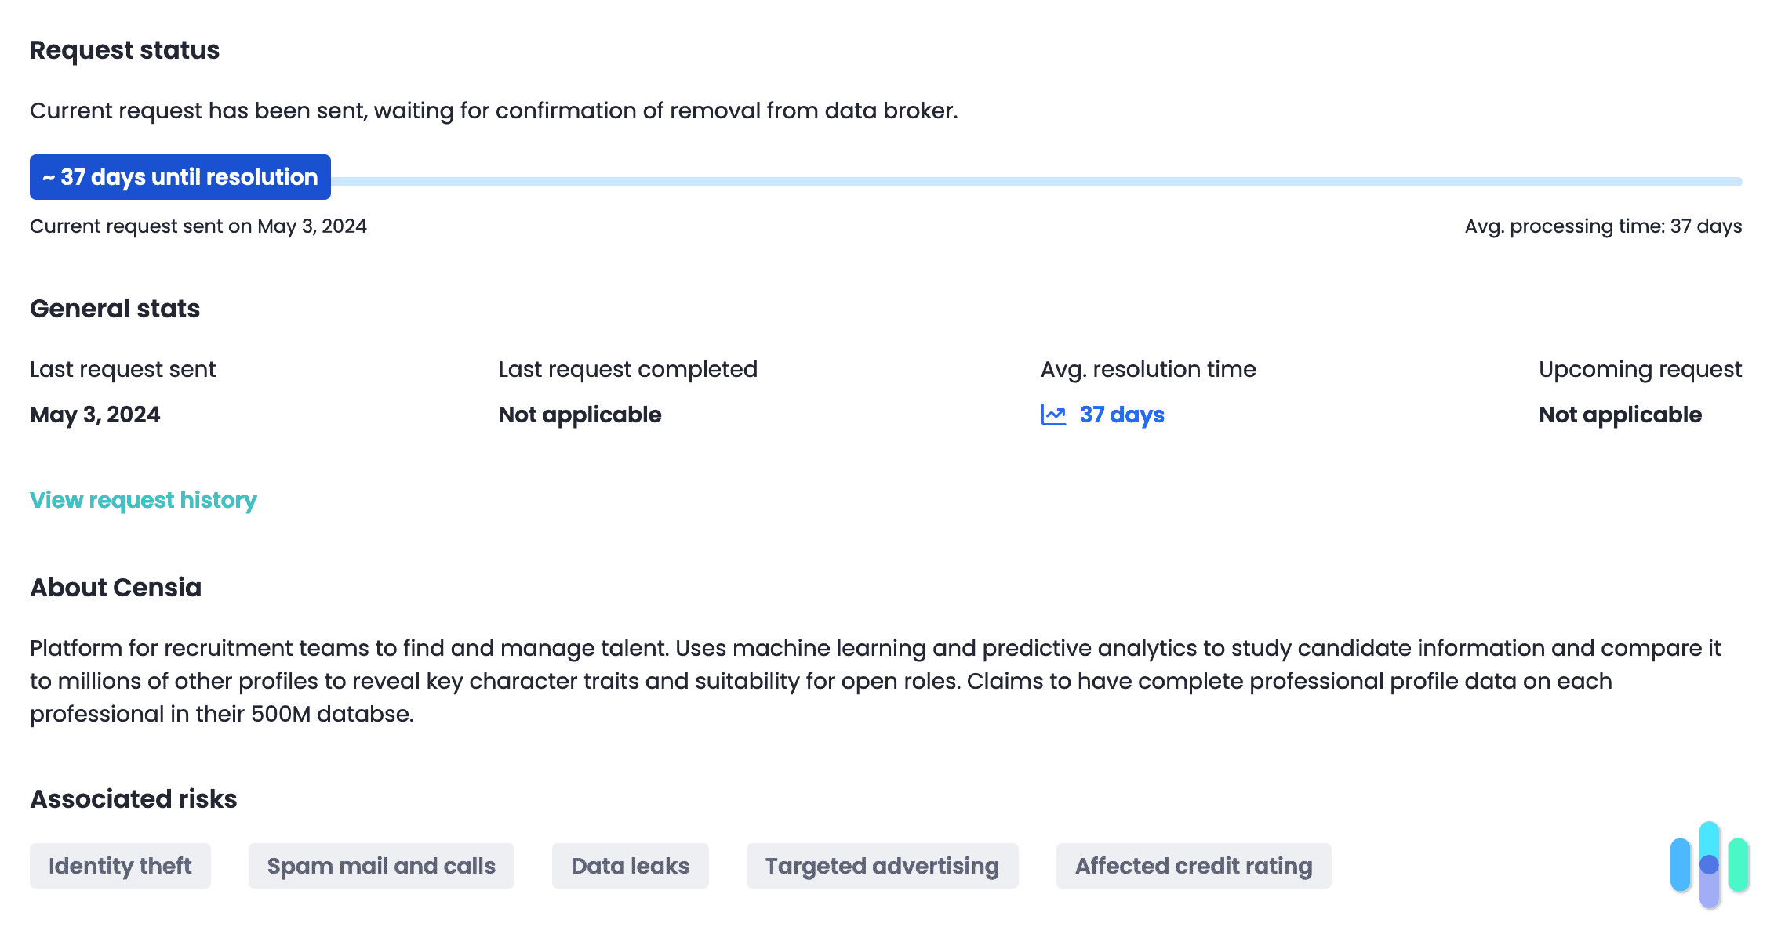
Task: Click Not applicable under Last request completed
Action: (580, 415)
